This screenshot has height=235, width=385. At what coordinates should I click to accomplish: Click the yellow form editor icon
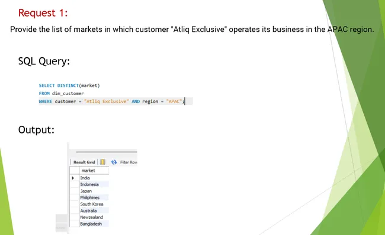[102, 162]
